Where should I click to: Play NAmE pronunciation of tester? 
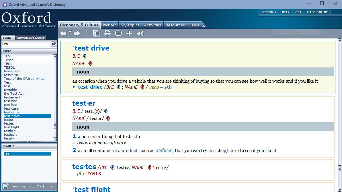pyautogui.click(x=108, y=118)
